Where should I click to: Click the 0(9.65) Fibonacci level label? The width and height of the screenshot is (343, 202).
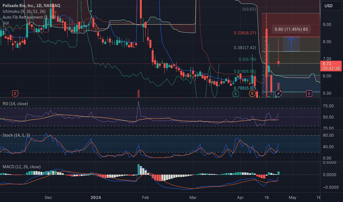pos(249,9)
